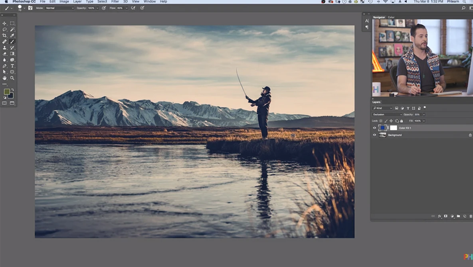Select the Blur tool
The width and height of the screenshot is (473, 267).
click(4, 60)
